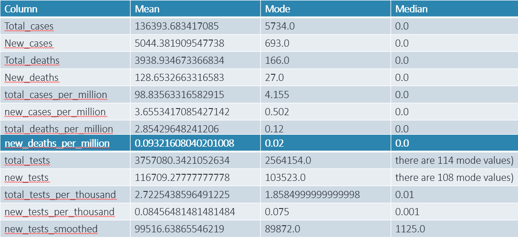Image resolution: width=518 pixels, height=239 pixels.
Task: Select the "new_cases_per_million" row label
Action: [x=55, y=112]
